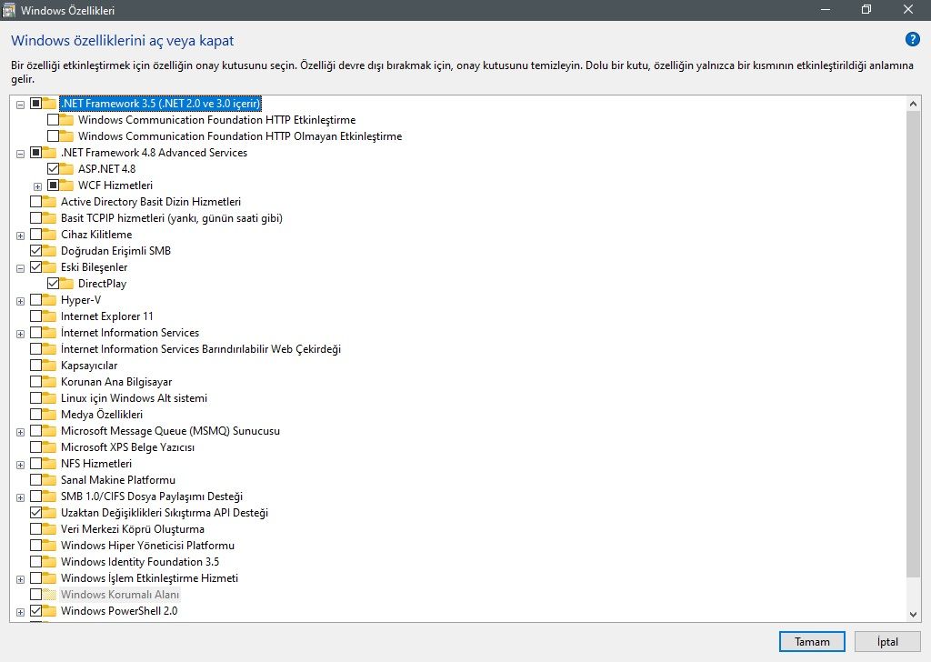Select Windows İşlem Etkinleştirme Hizmeti label

click(149, 578)
